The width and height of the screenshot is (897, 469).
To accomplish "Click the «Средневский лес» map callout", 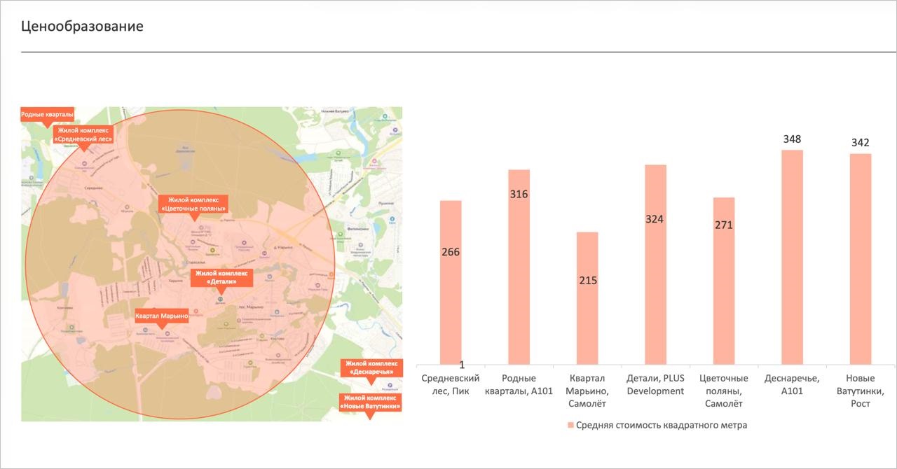I will tap(83, 134).
